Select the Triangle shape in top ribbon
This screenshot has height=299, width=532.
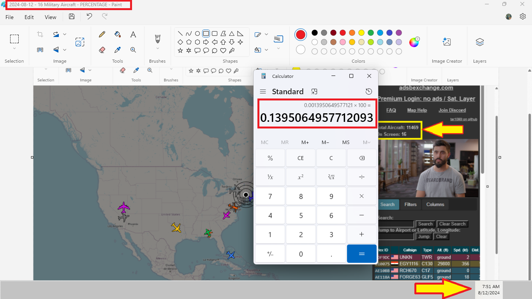point(232,33)
